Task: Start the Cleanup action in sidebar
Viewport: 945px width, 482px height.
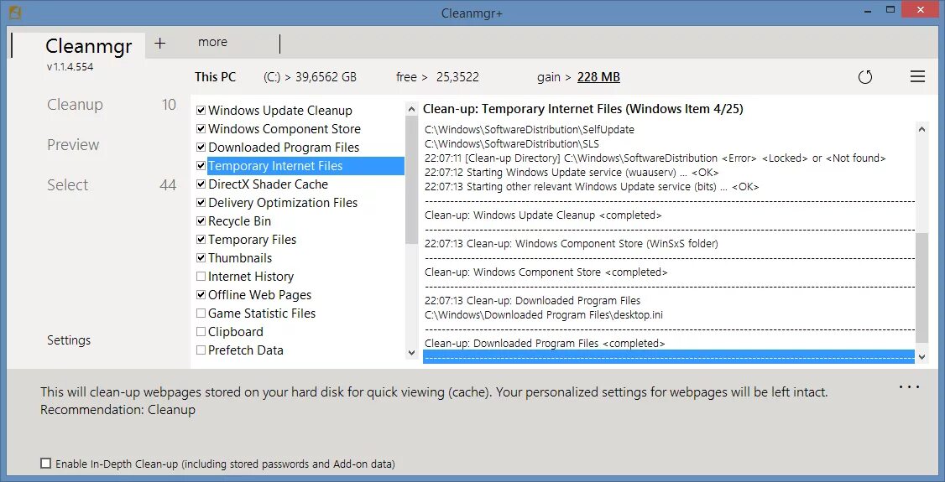Action: [75, 105]
